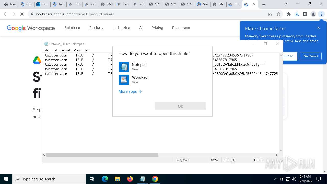Open Windows Start menu
The image size is (327, 184).
point(6,179)
